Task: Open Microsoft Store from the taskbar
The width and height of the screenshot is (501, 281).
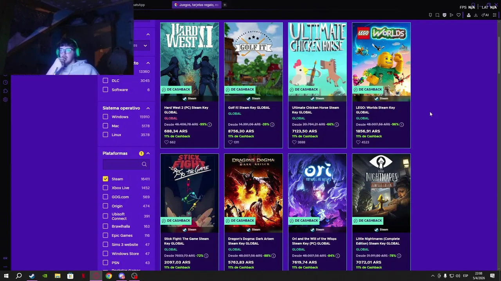Action: tap(70, 276)
